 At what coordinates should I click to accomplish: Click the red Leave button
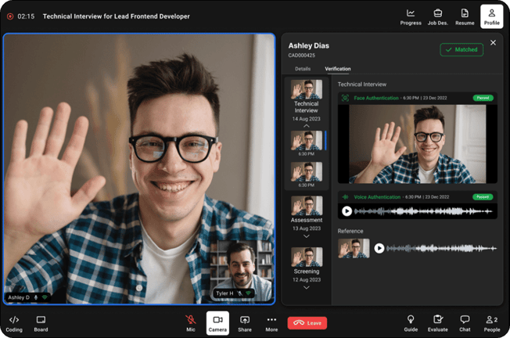[307, 322]
